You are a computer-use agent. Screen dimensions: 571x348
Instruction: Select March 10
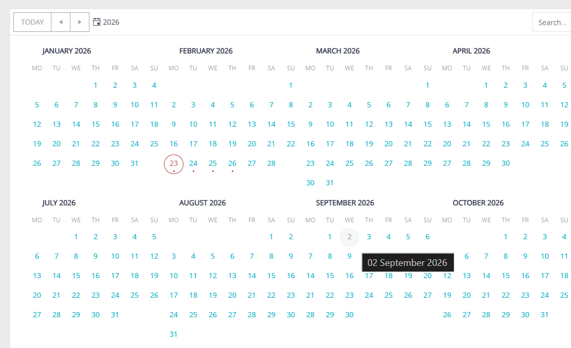pyautogui.click(x=330, y=124)
